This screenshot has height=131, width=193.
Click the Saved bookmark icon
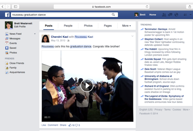[x=7, y=48]
